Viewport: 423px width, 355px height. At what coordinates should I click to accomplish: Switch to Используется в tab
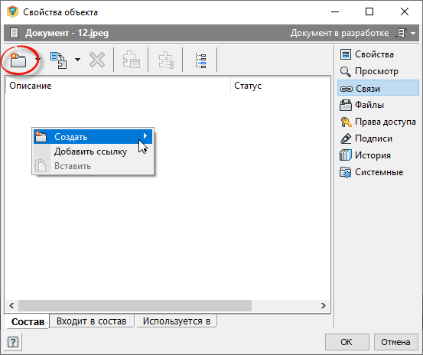[177, 321]
